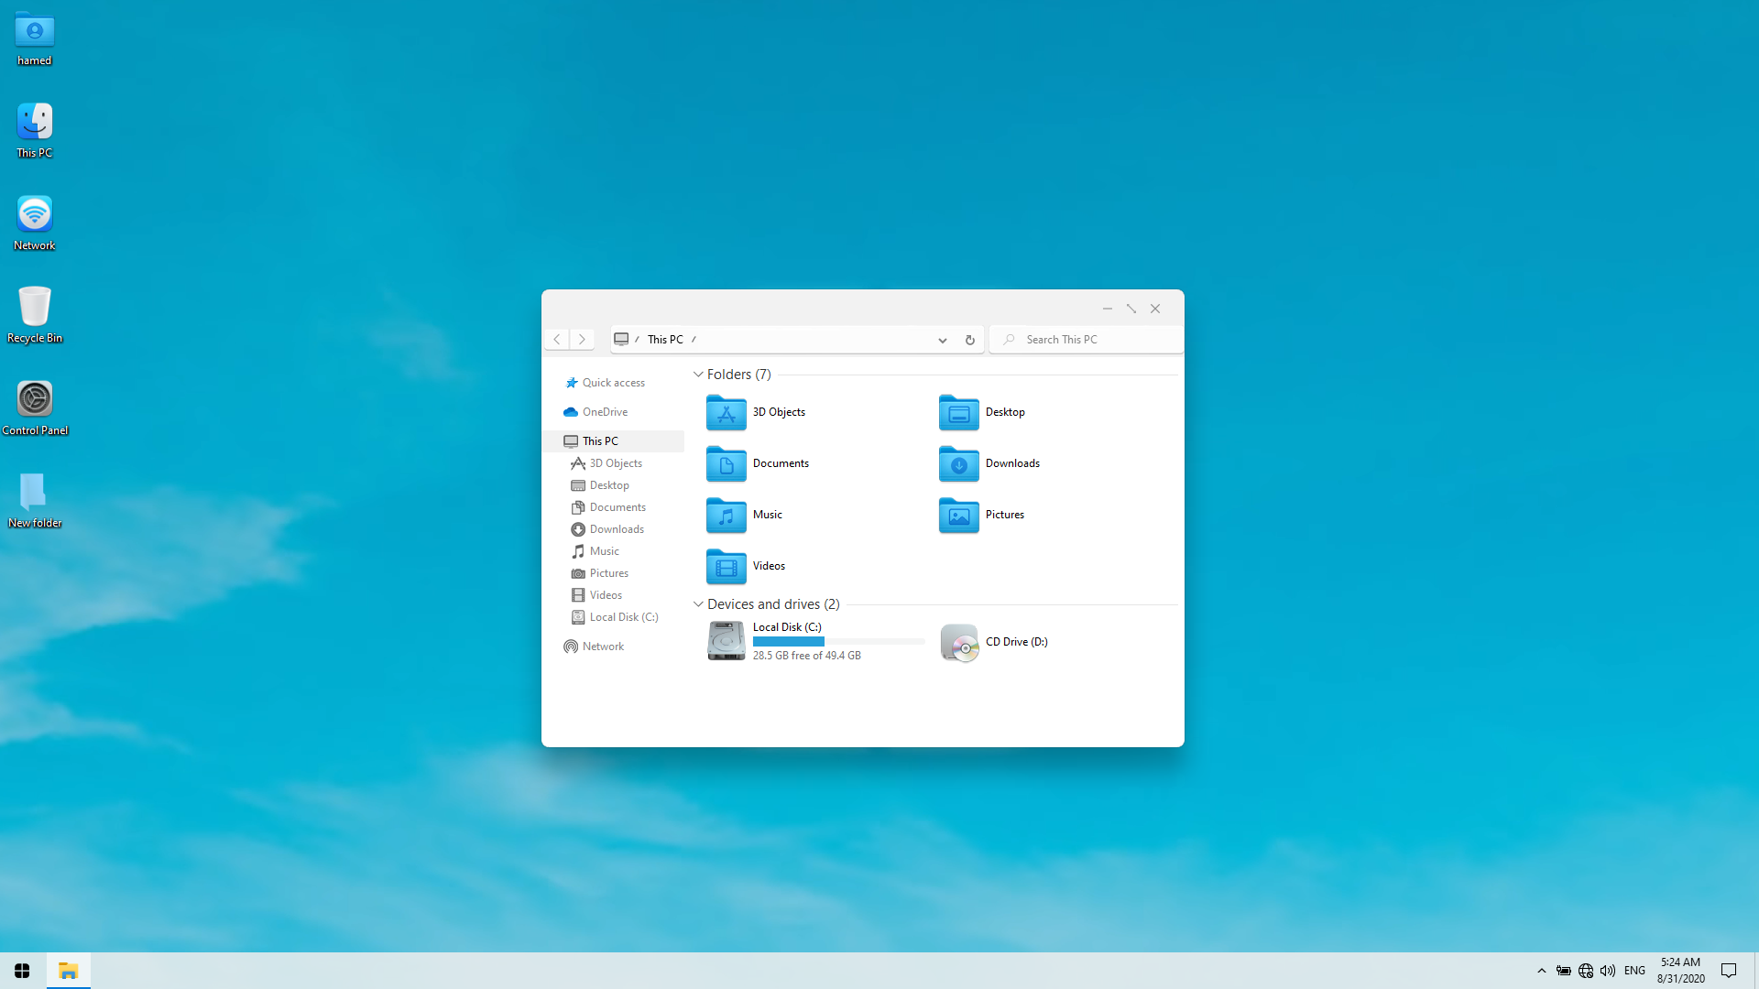The height and width of the screenshot is (989, 1759).
Task: Open the Videos folder icon
Action: coord(726,567)
